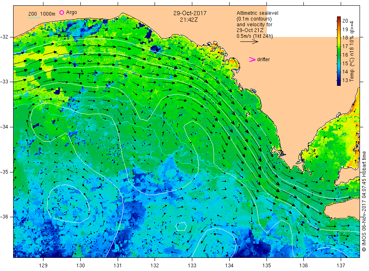Select the "Argo" legend label
The image size is (369, 271).
click(71, 12)
